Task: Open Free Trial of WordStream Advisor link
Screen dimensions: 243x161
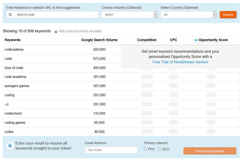Action: click(180, 62)
